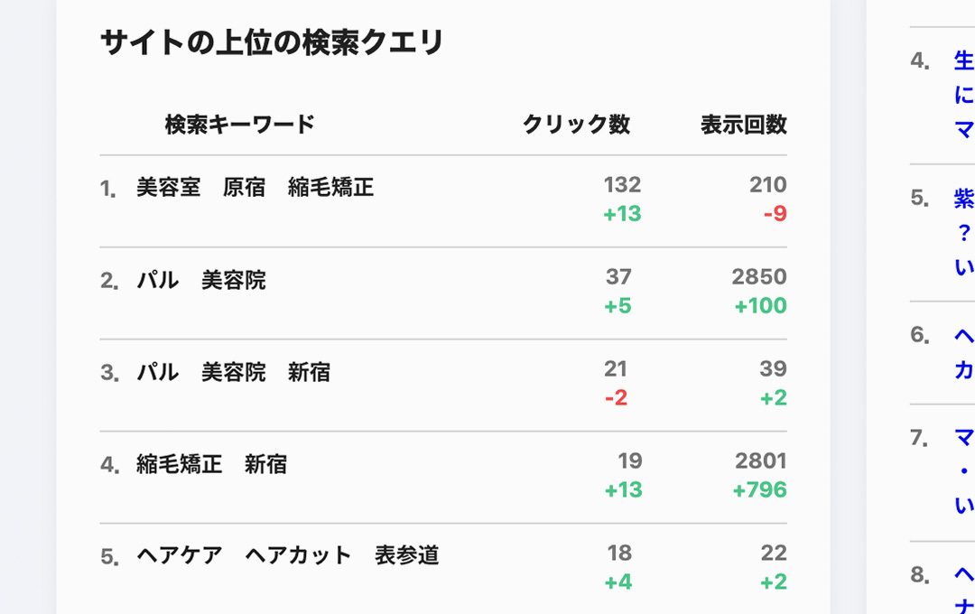Click the クリック数 column header
The width and height of the screenshot is (975, 614).
coord(576,125)
